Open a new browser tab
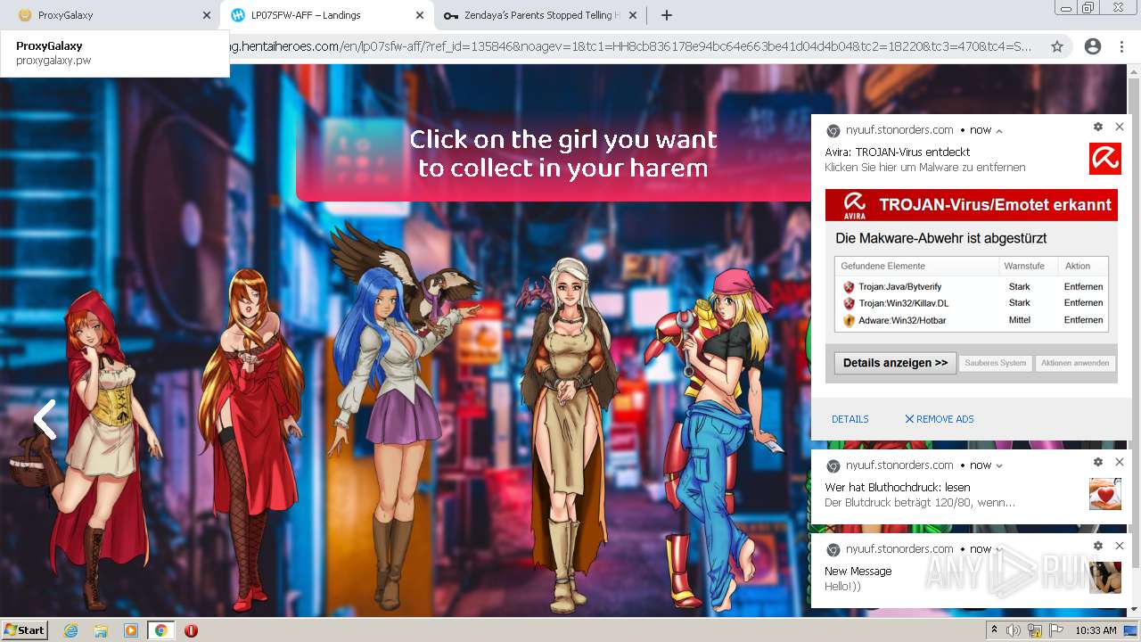 tap(666, 15)
